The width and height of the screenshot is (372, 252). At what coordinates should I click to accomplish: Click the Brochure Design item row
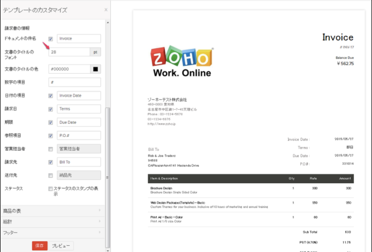pos(251,190)
